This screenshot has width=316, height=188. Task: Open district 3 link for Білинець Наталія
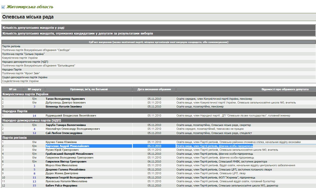point(34,106)
